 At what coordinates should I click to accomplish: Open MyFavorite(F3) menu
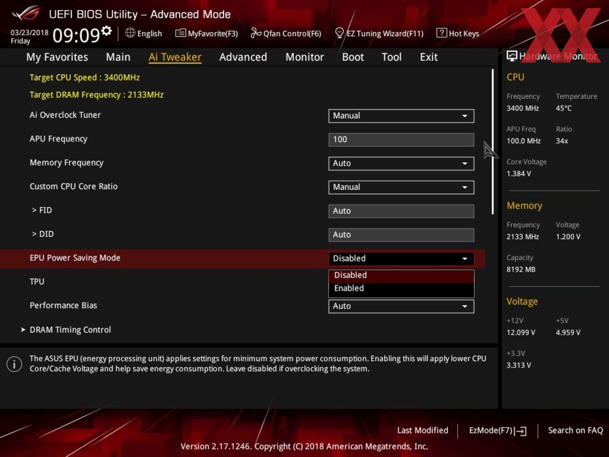pyautogui.click(x=206, y=33)
